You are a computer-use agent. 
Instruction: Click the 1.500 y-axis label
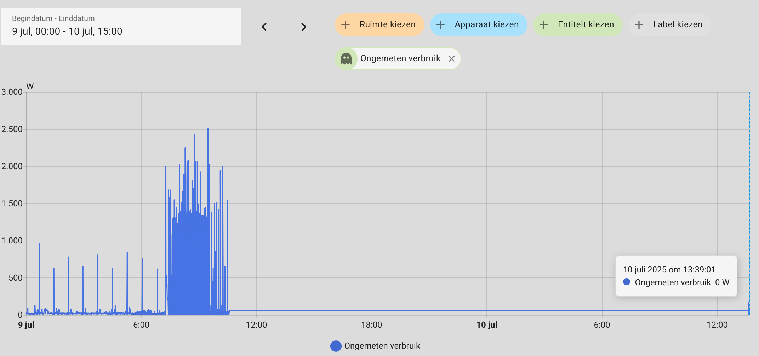point(12,203)
